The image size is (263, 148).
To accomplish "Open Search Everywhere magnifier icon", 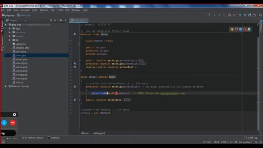I will click(x=261, y=15).
